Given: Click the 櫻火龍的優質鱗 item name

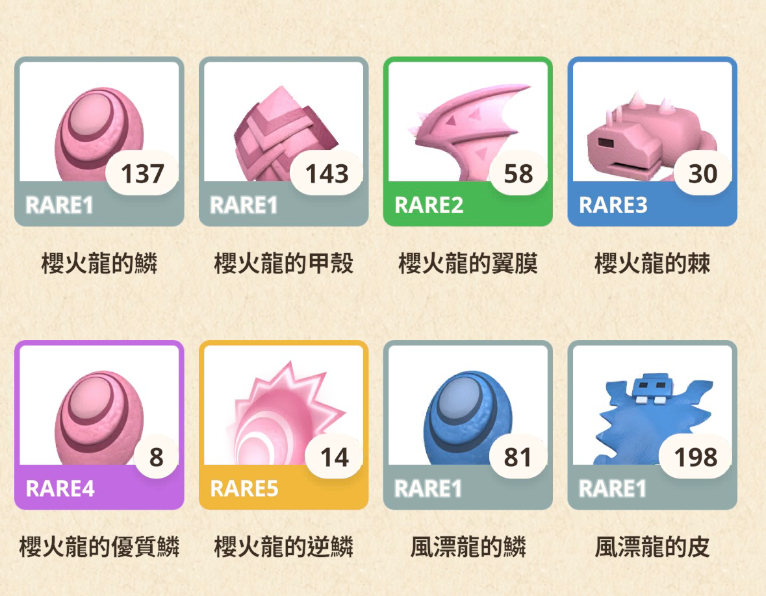Looking at the screenshot, I should pyautogui.click(x=99, y=547).
